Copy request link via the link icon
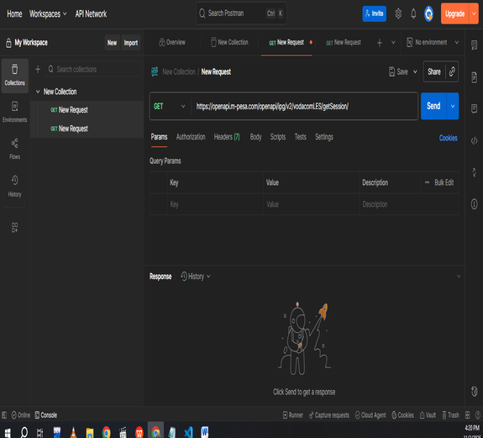Viewport: 483px width, 438px height. pyautogui.click(x=452, y=71)
